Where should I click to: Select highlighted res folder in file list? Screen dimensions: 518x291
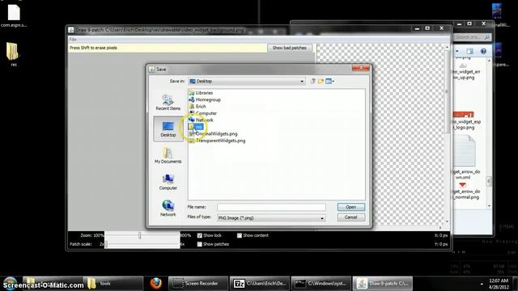(x=196, y=127)
